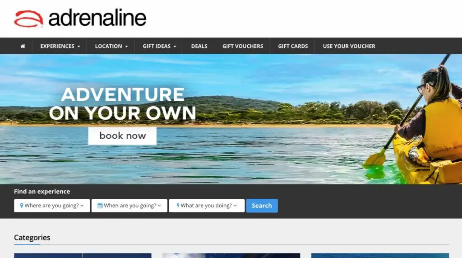Click the calendar icon in date field
The height and width of the screenshot is (258, 462).
(x=100, y=206)
